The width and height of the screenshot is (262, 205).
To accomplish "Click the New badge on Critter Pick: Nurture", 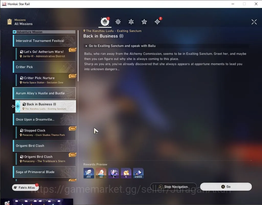I will pyautogui.click(x=73, y=76).
